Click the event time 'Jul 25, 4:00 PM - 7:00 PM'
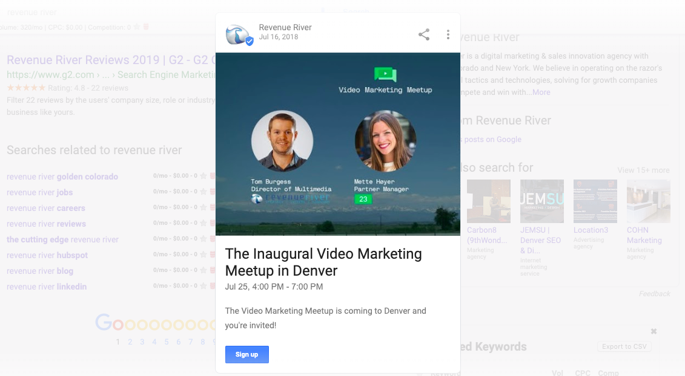 (274, 287)
